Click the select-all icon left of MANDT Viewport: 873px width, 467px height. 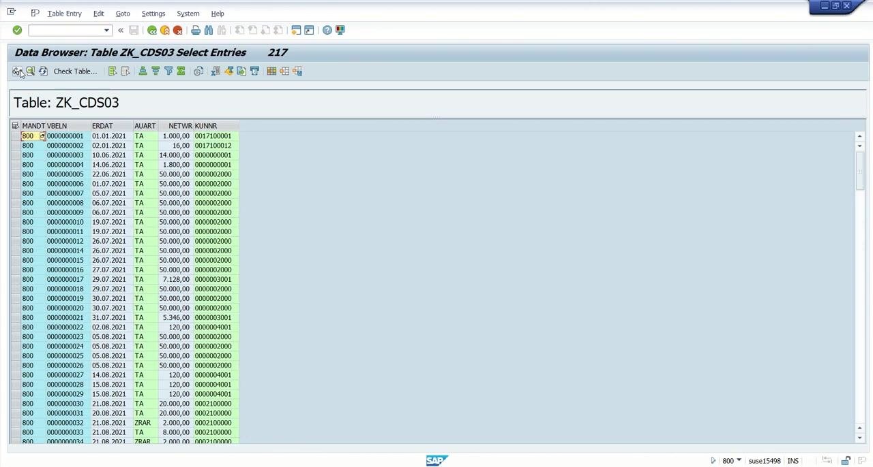pyautogui.click(x=15, y=126)
